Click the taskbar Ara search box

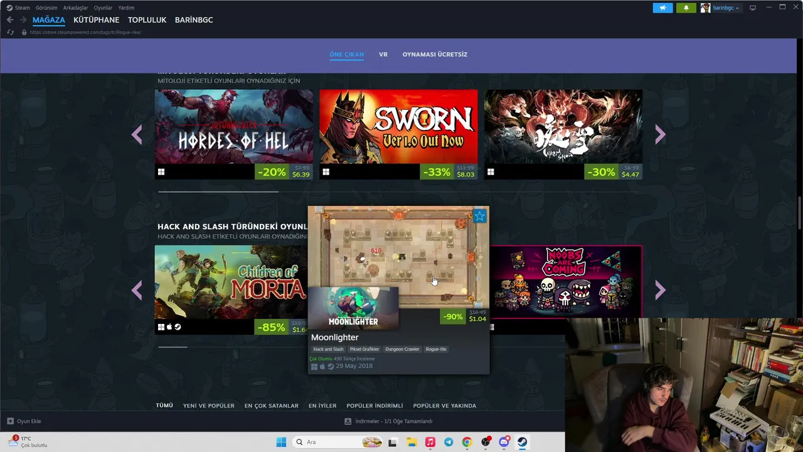tap(338, 442)
